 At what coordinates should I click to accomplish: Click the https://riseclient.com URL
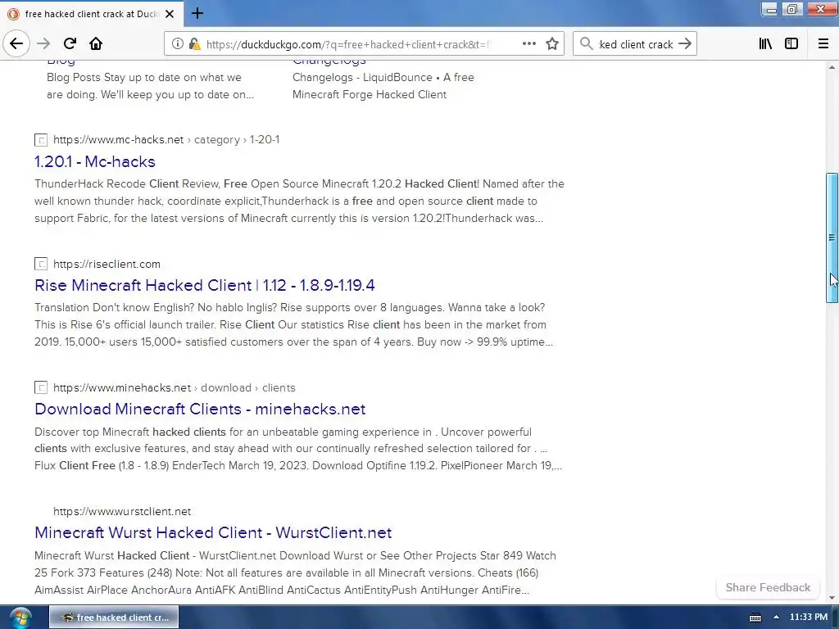tap(107, 264)
